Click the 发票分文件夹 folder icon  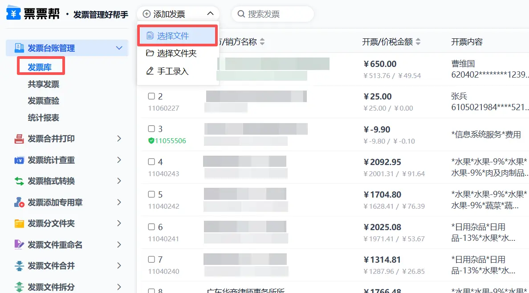19,223
